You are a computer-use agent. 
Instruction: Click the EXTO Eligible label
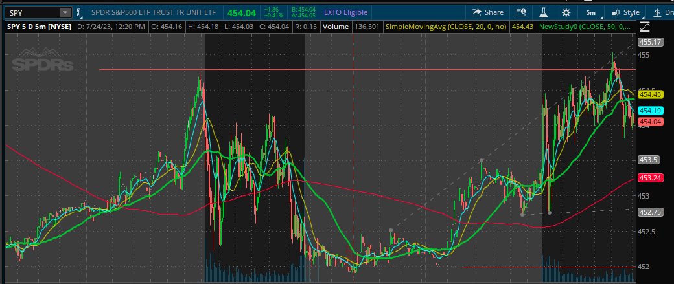344,13
